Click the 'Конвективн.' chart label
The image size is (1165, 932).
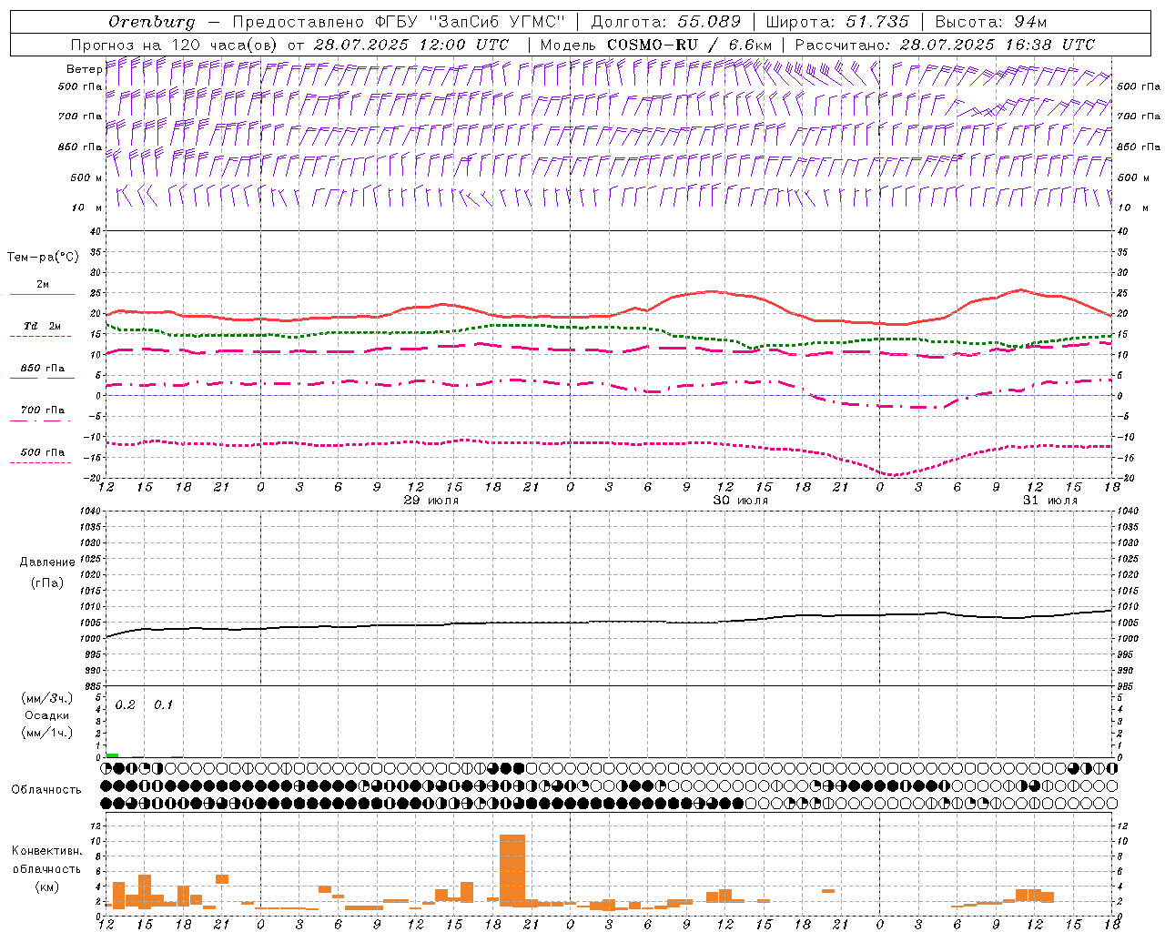(46, 851)
